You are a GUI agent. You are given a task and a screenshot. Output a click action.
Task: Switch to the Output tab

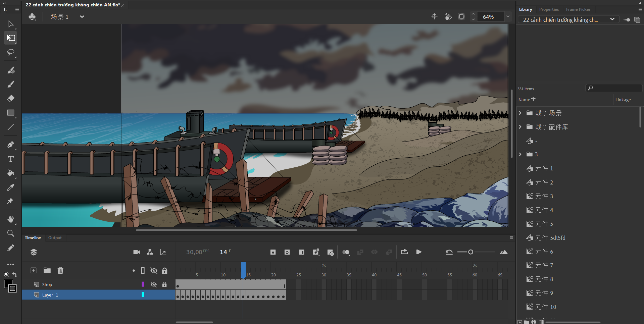tap(55, 238)
